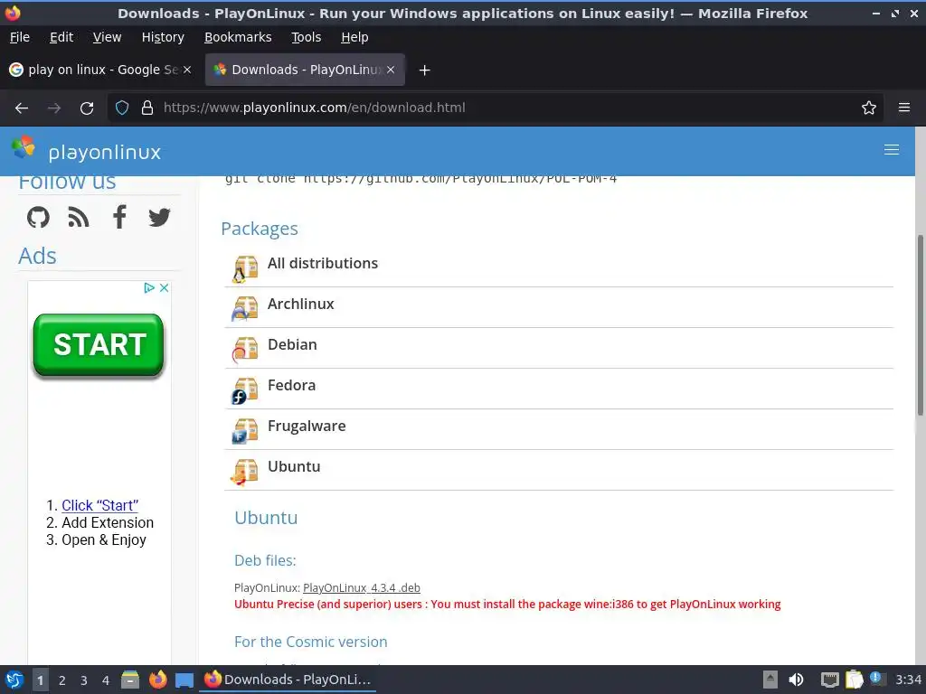This screenshot has height=694, width=926.
Task: Open the Twitter bird icon
Action: pyautogui.click(x=159, y=217)
